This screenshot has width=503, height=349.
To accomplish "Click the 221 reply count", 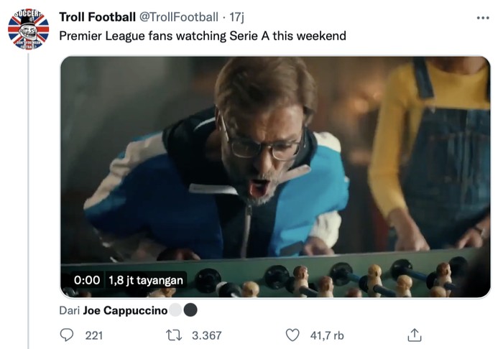I will [x=94, y=335].
